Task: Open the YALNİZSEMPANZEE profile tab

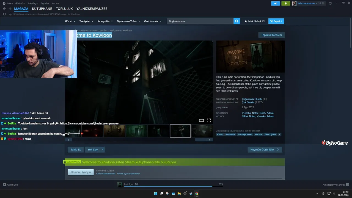Action: click(x=92, y=9)
